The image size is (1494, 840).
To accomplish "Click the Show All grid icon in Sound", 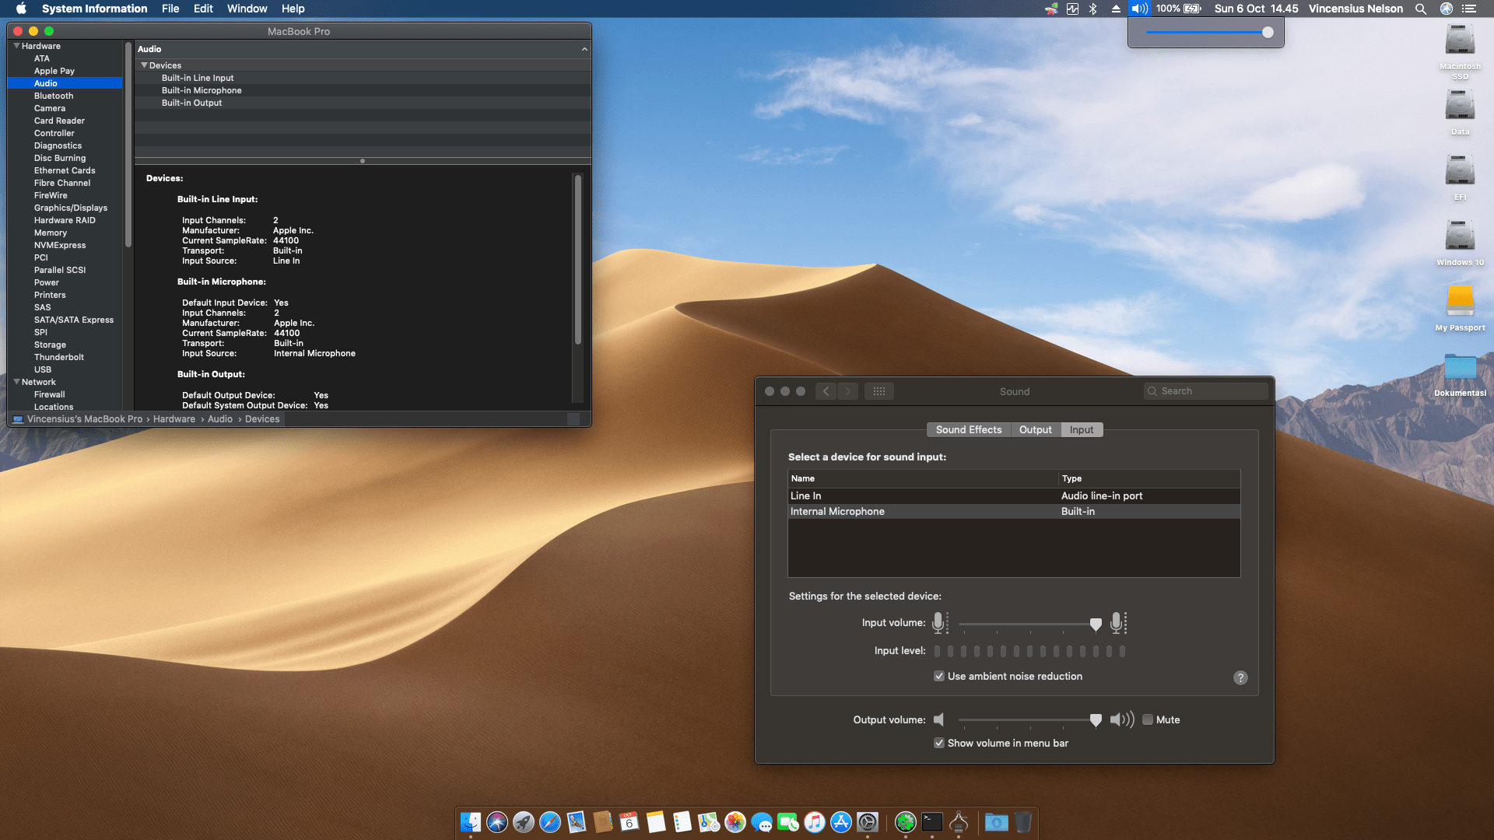I will pos(879,391).
